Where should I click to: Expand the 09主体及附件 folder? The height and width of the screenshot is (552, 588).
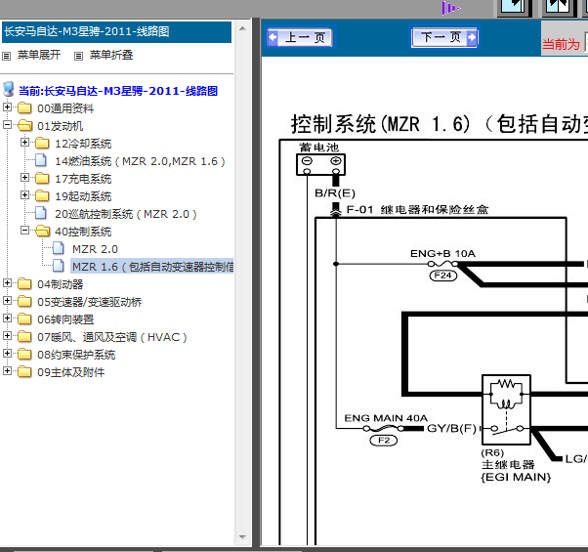[x=7, y=371]
